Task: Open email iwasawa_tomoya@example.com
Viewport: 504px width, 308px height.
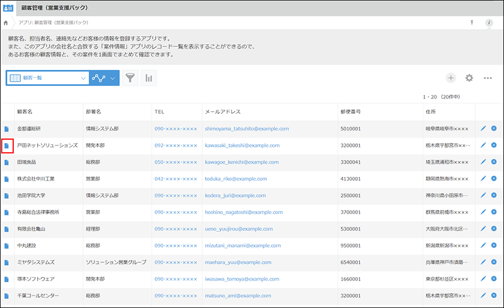Action: (242, 279)
